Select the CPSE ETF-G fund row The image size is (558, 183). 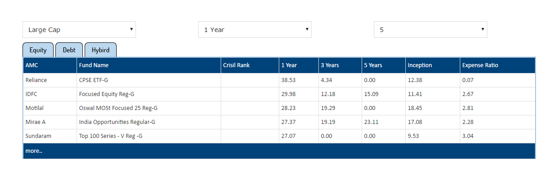(x=93, y=80)
